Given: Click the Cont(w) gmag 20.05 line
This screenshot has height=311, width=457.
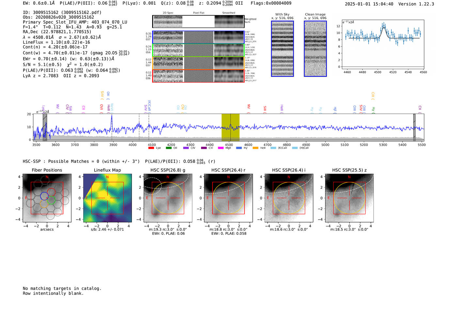Looking at the screenshot, I should click(x=76, y=53).
